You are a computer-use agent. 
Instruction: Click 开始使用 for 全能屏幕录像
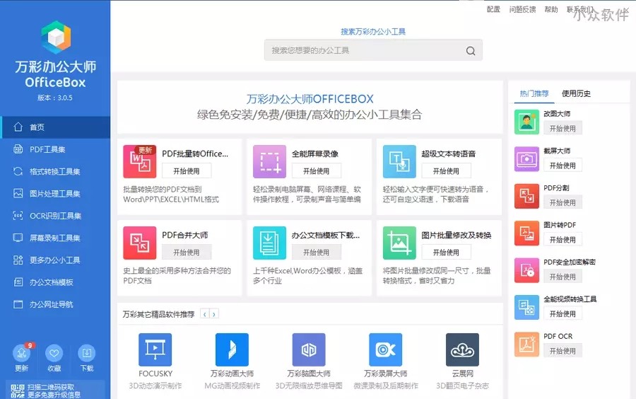coord(317,171)
